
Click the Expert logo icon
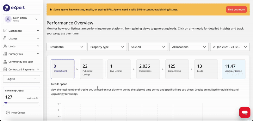(6, 8)
